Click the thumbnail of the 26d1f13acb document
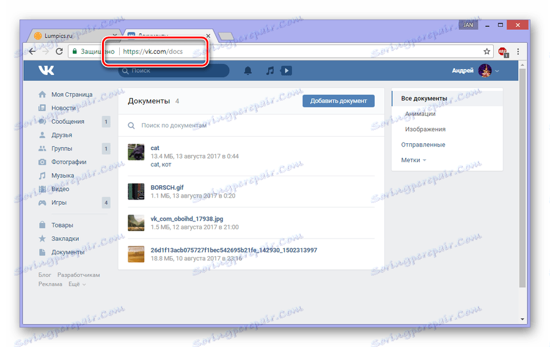550x347 pixels. [x=136, y=254]
